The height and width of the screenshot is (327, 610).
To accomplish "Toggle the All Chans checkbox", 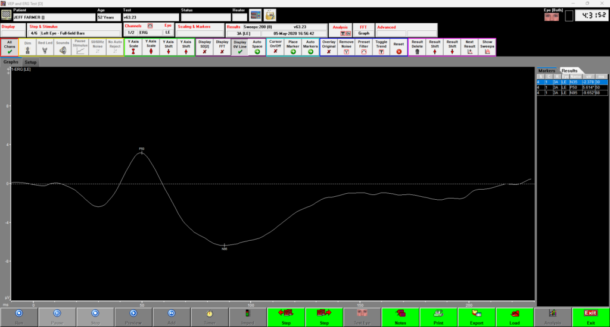I will pyautogui.click(x=10, y=47).
